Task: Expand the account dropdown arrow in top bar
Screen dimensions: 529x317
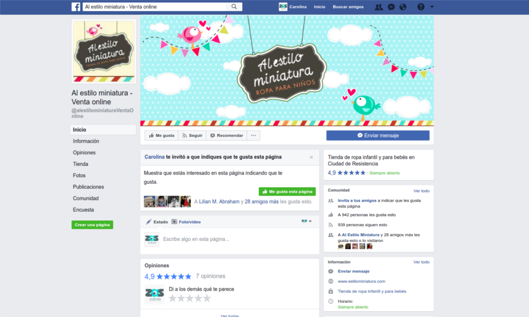Action: point(432,7)
